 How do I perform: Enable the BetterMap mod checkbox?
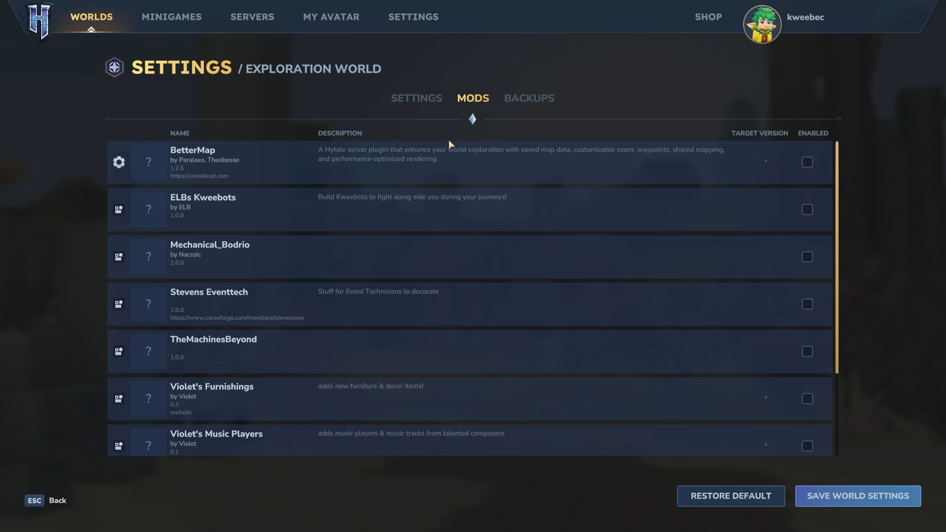(x=807, y=162)
